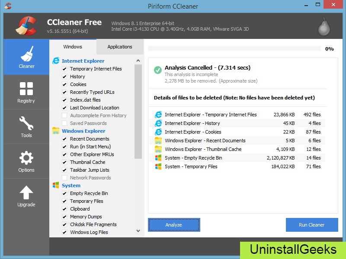The height and width of the screenshot is (259, 346).
Task: Click the '492 files' count value
Action: click(312, 115)
